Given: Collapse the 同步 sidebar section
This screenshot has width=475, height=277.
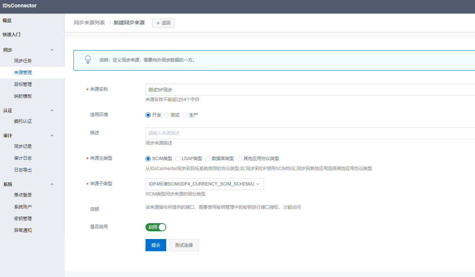Looking at the screenshot, I should point(52,50).
